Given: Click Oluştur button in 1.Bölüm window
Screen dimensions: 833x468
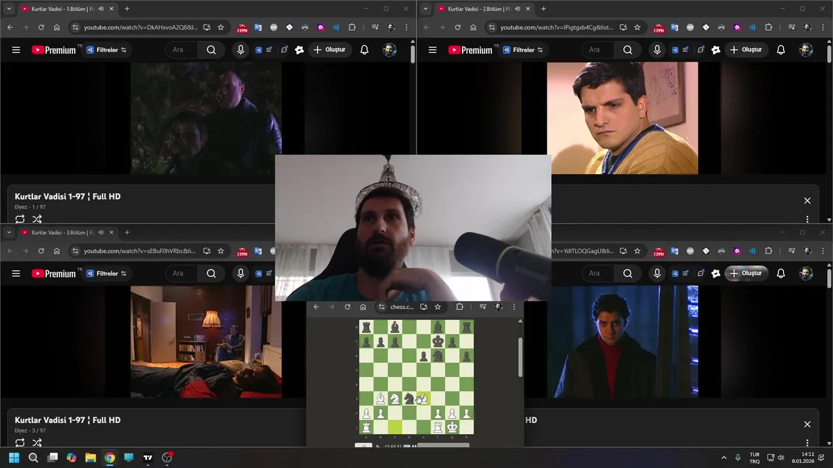Looking at the screenshot, I should (x=329, y=50).
